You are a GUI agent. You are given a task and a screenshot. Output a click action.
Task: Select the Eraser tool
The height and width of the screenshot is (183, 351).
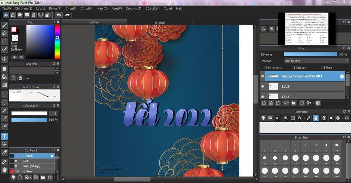4,34
